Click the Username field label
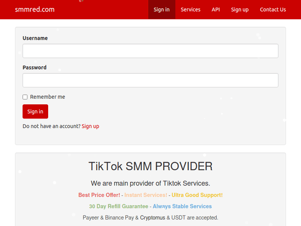 tap(35, 38)
